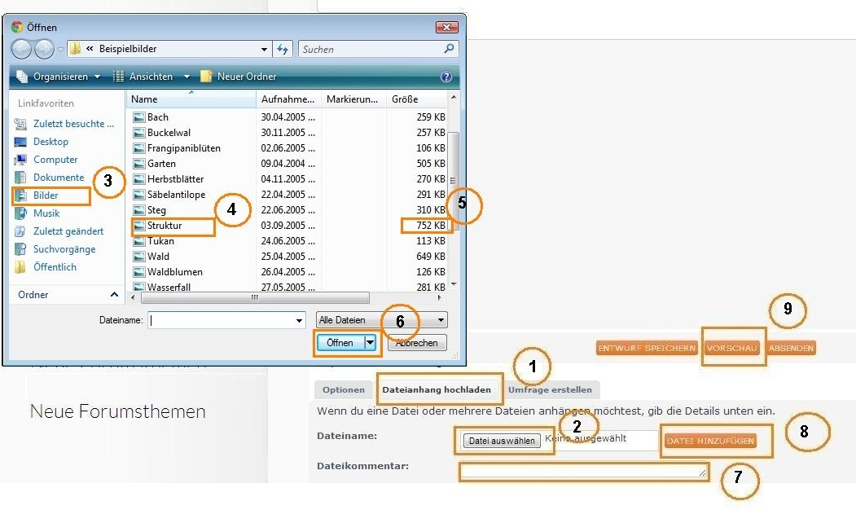This screenshot has height=514, width=856.
Task: Switch to the Umfrage erstellen tab
Action: tap(550, 389)
